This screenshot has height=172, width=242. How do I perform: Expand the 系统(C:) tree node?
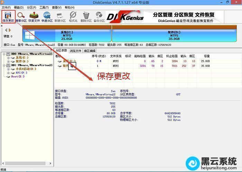[8, 58]
